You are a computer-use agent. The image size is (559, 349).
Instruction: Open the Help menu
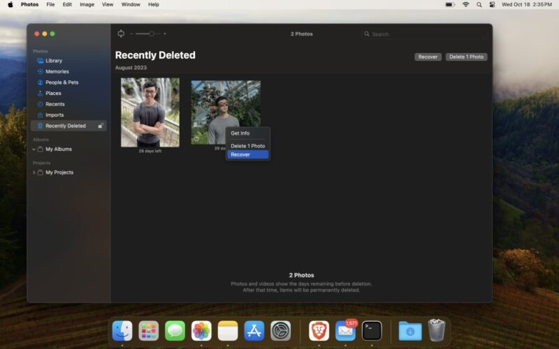(154, 5)
